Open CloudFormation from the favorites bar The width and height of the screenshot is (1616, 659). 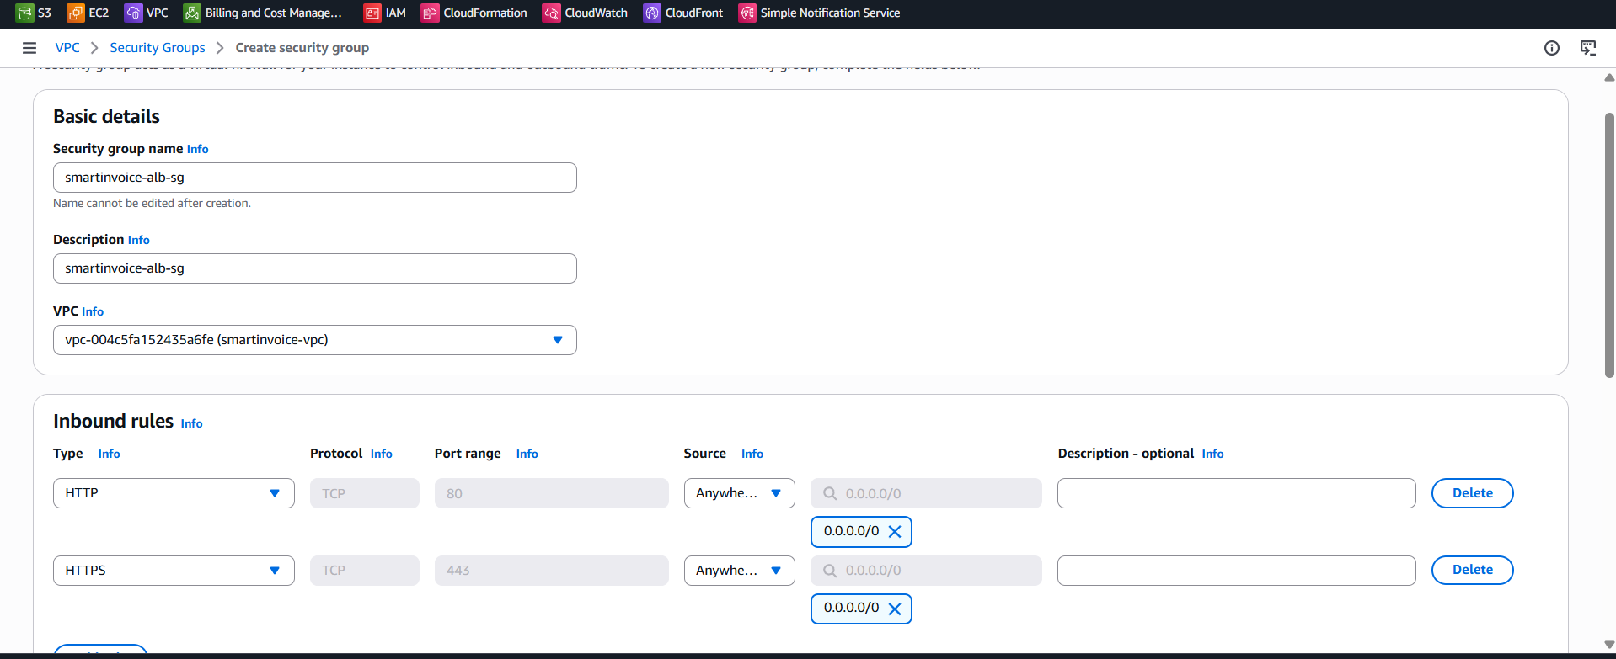[x=431, y=13]
